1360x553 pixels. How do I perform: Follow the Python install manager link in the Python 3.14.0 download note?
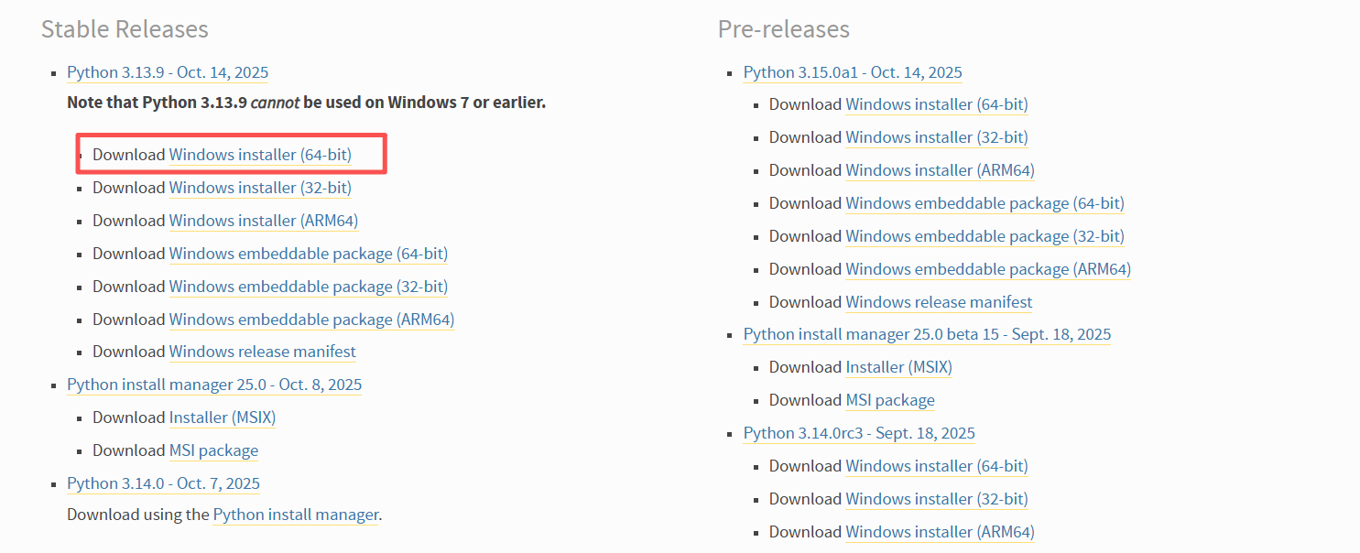click(x=295, y=515)
